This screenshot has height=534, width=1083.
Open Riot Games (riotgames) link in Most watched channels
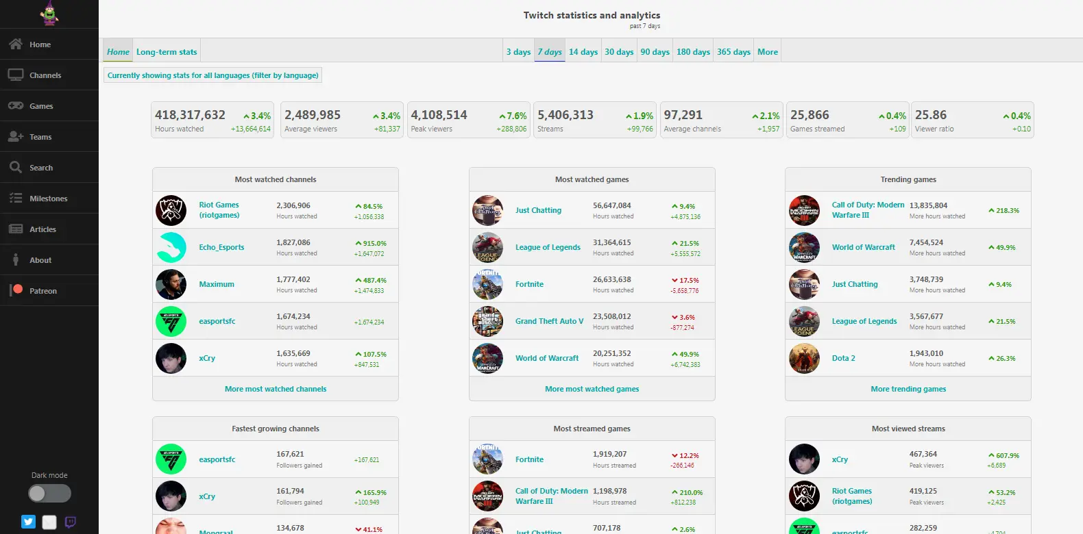[x=219, y=210]
